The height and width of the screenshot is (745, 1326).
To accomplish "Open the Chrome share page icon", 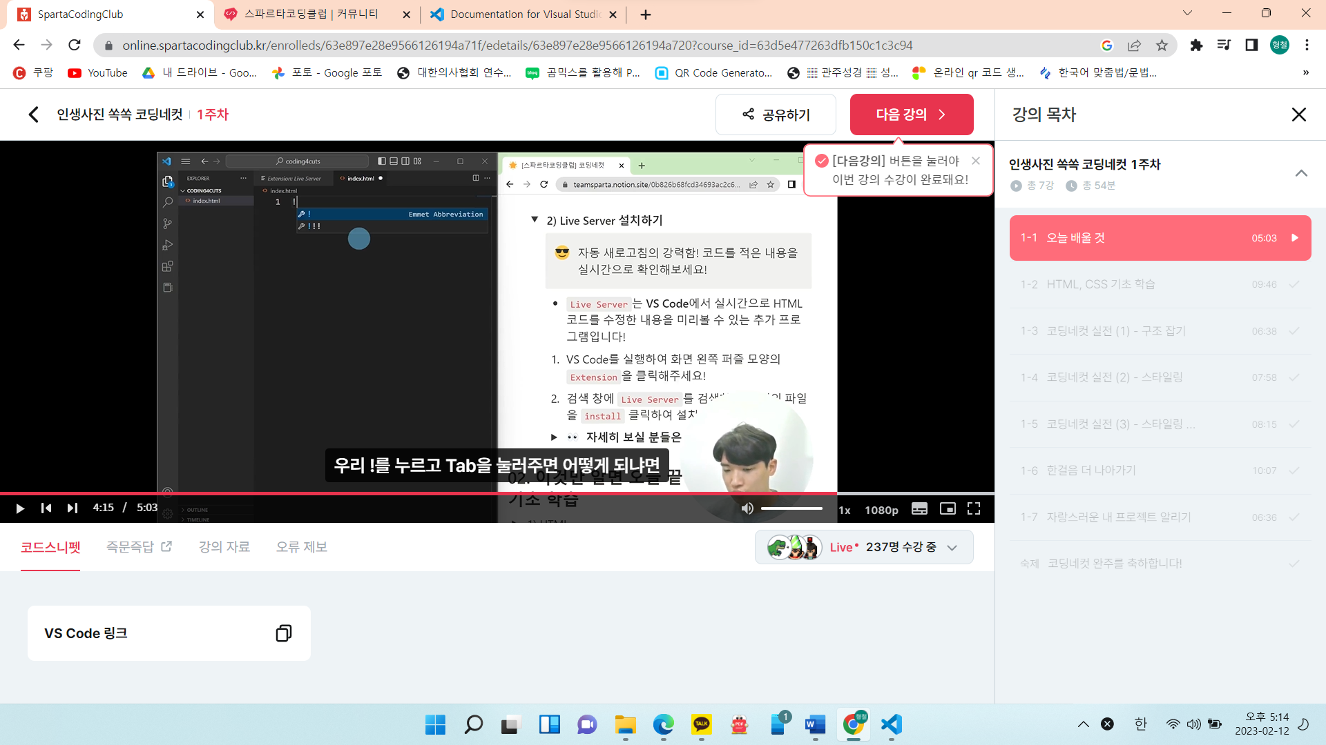I will [1134, 45].
